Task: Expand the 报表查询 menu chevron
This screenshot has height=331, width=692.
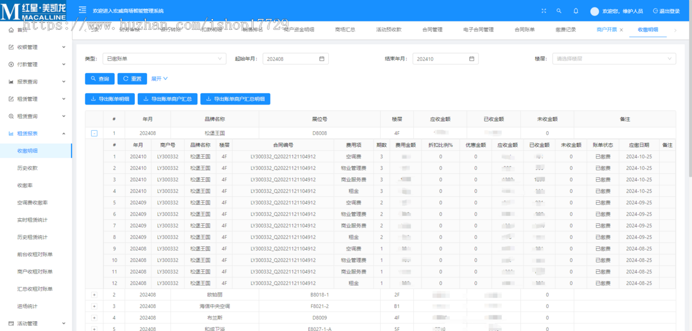Action: click(x=63, y=82)
